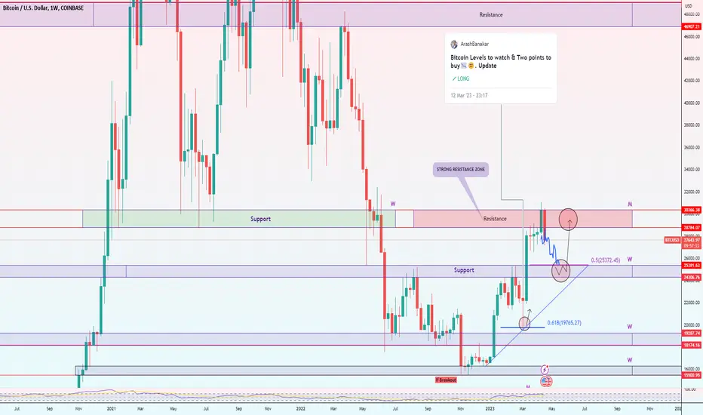
Task: Click the indicator pane's 100.00 scale label
Action: [x=690, y=389]
